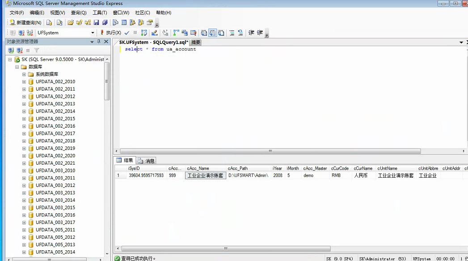Open Design Query in Editor icon
This screenshot has width=468, height=261.
pyautogui.click(x=154, y=33)
